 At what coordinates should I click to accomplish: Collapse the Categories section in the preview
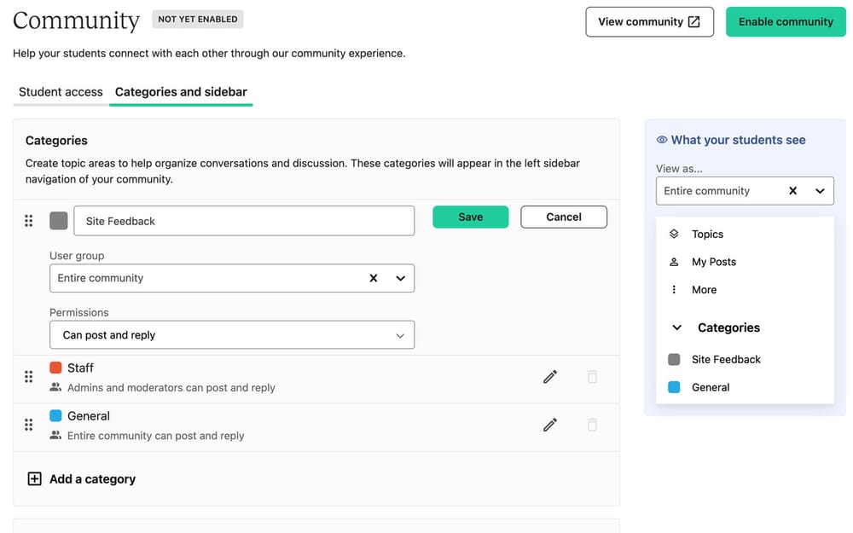[x=676, y=327]
